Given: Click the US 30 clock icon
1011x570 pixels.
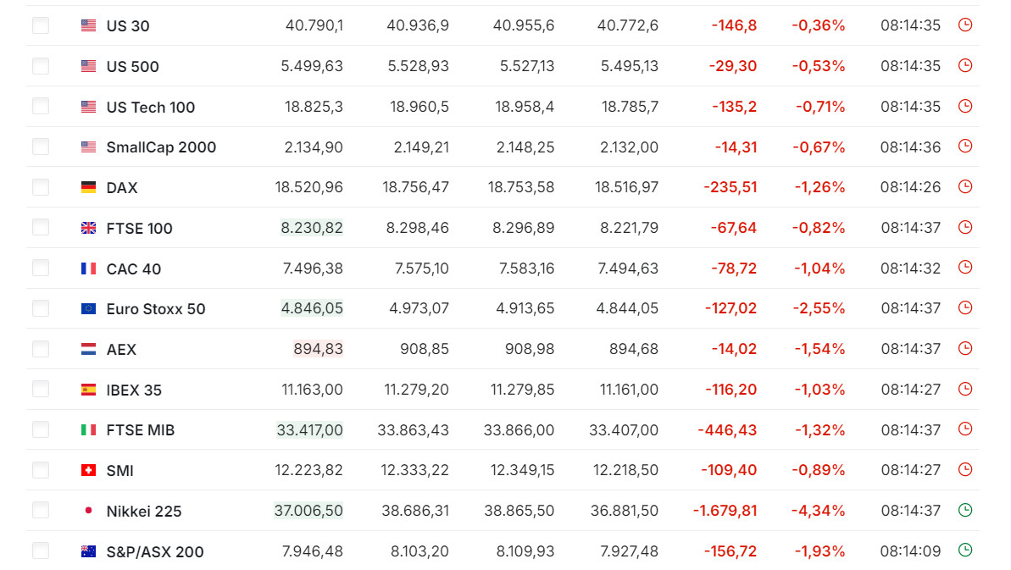Looking at the screenshot, I should pos(964,25).
